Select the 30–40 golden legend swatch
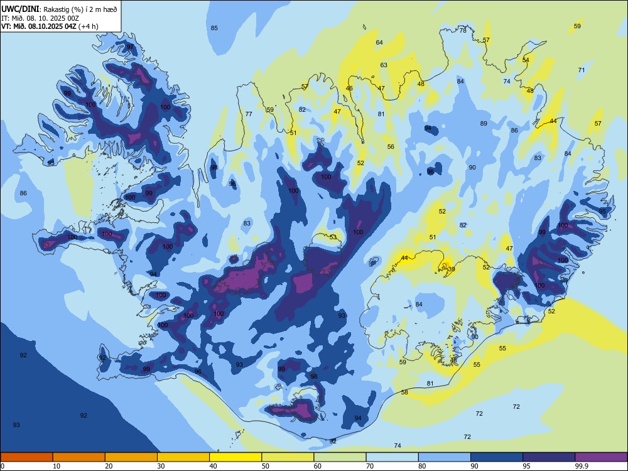This screenshot has width=628, height=471. [183, 457]
